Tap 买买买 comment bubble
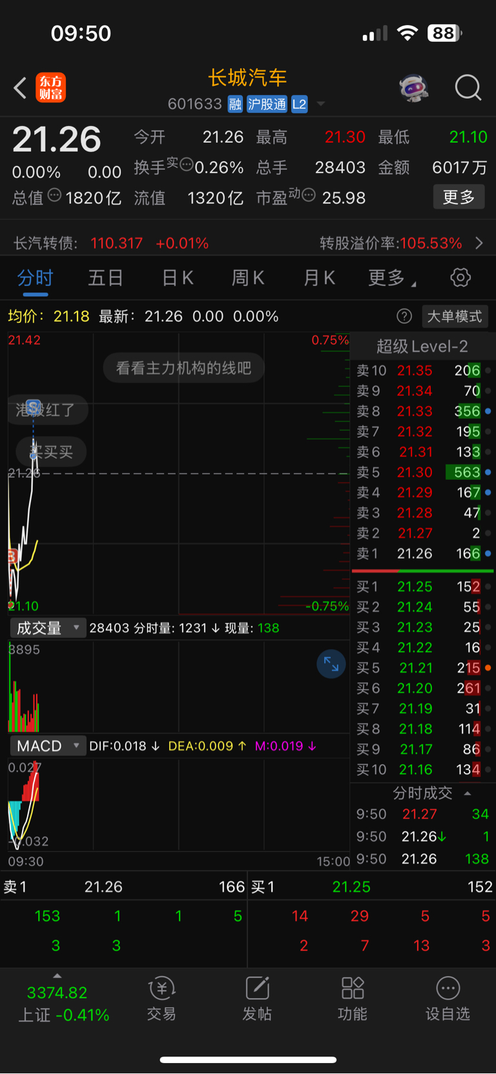Image resolution: width=496 pixels, height=1074 pixels. pyautogui.click(x=52, y=451)
